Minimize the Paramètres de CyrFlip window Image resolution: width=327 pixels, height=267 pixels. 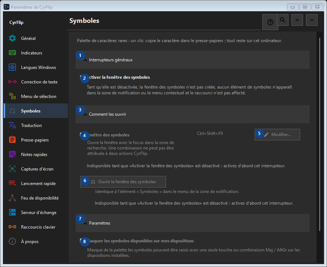tap(292, 7)
